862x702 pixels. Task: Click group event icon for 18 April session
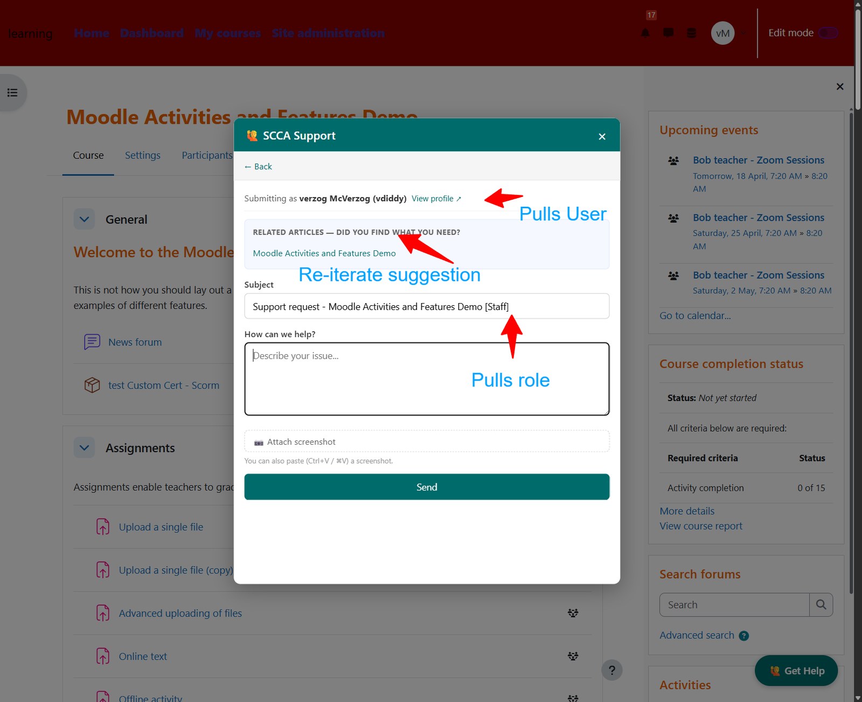673,160
